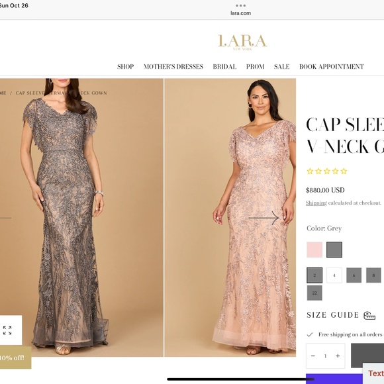Open the MOTHER'S DRESSES menu
384x384 pixels.
(173, 67)
